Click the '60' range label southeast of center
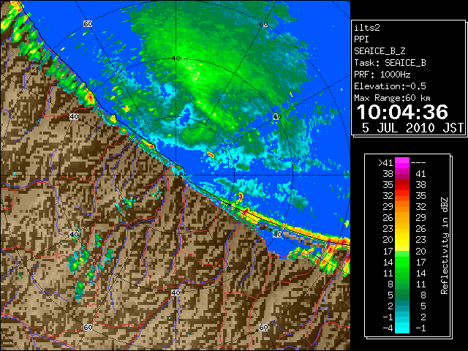The image size is (468, 351). (263, 327)
